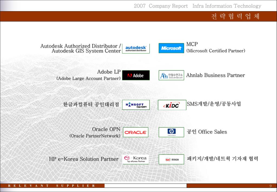
Task: Click the 'Adobe LP' heading
Action: tap(109, 72)
